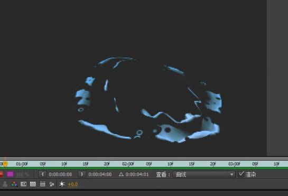Set the layer out point with the right brace button
The image size is (288, 196).
tap(82, 174)
